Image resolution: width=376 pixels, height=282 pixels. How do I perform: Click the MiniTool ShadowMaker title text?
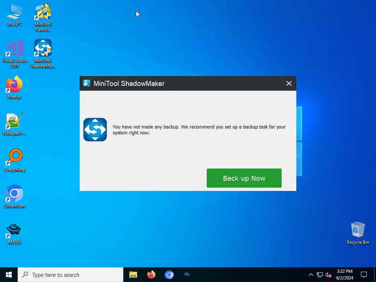point(129,83)
